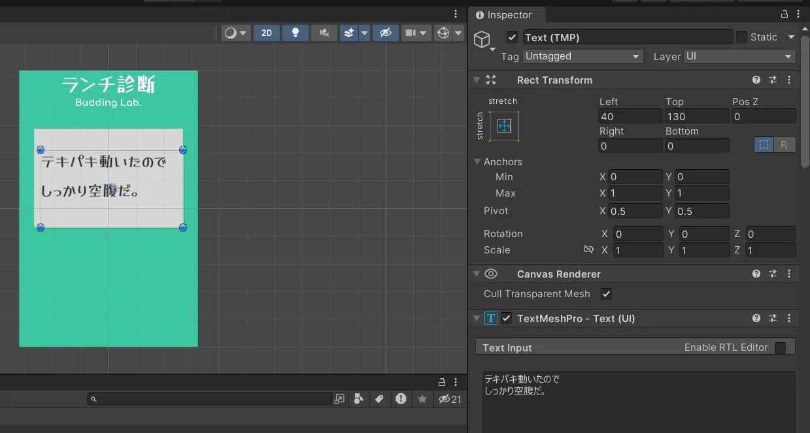Lock the Inspector panel
The image size is (810, 433).
click(x=785, y=14)
